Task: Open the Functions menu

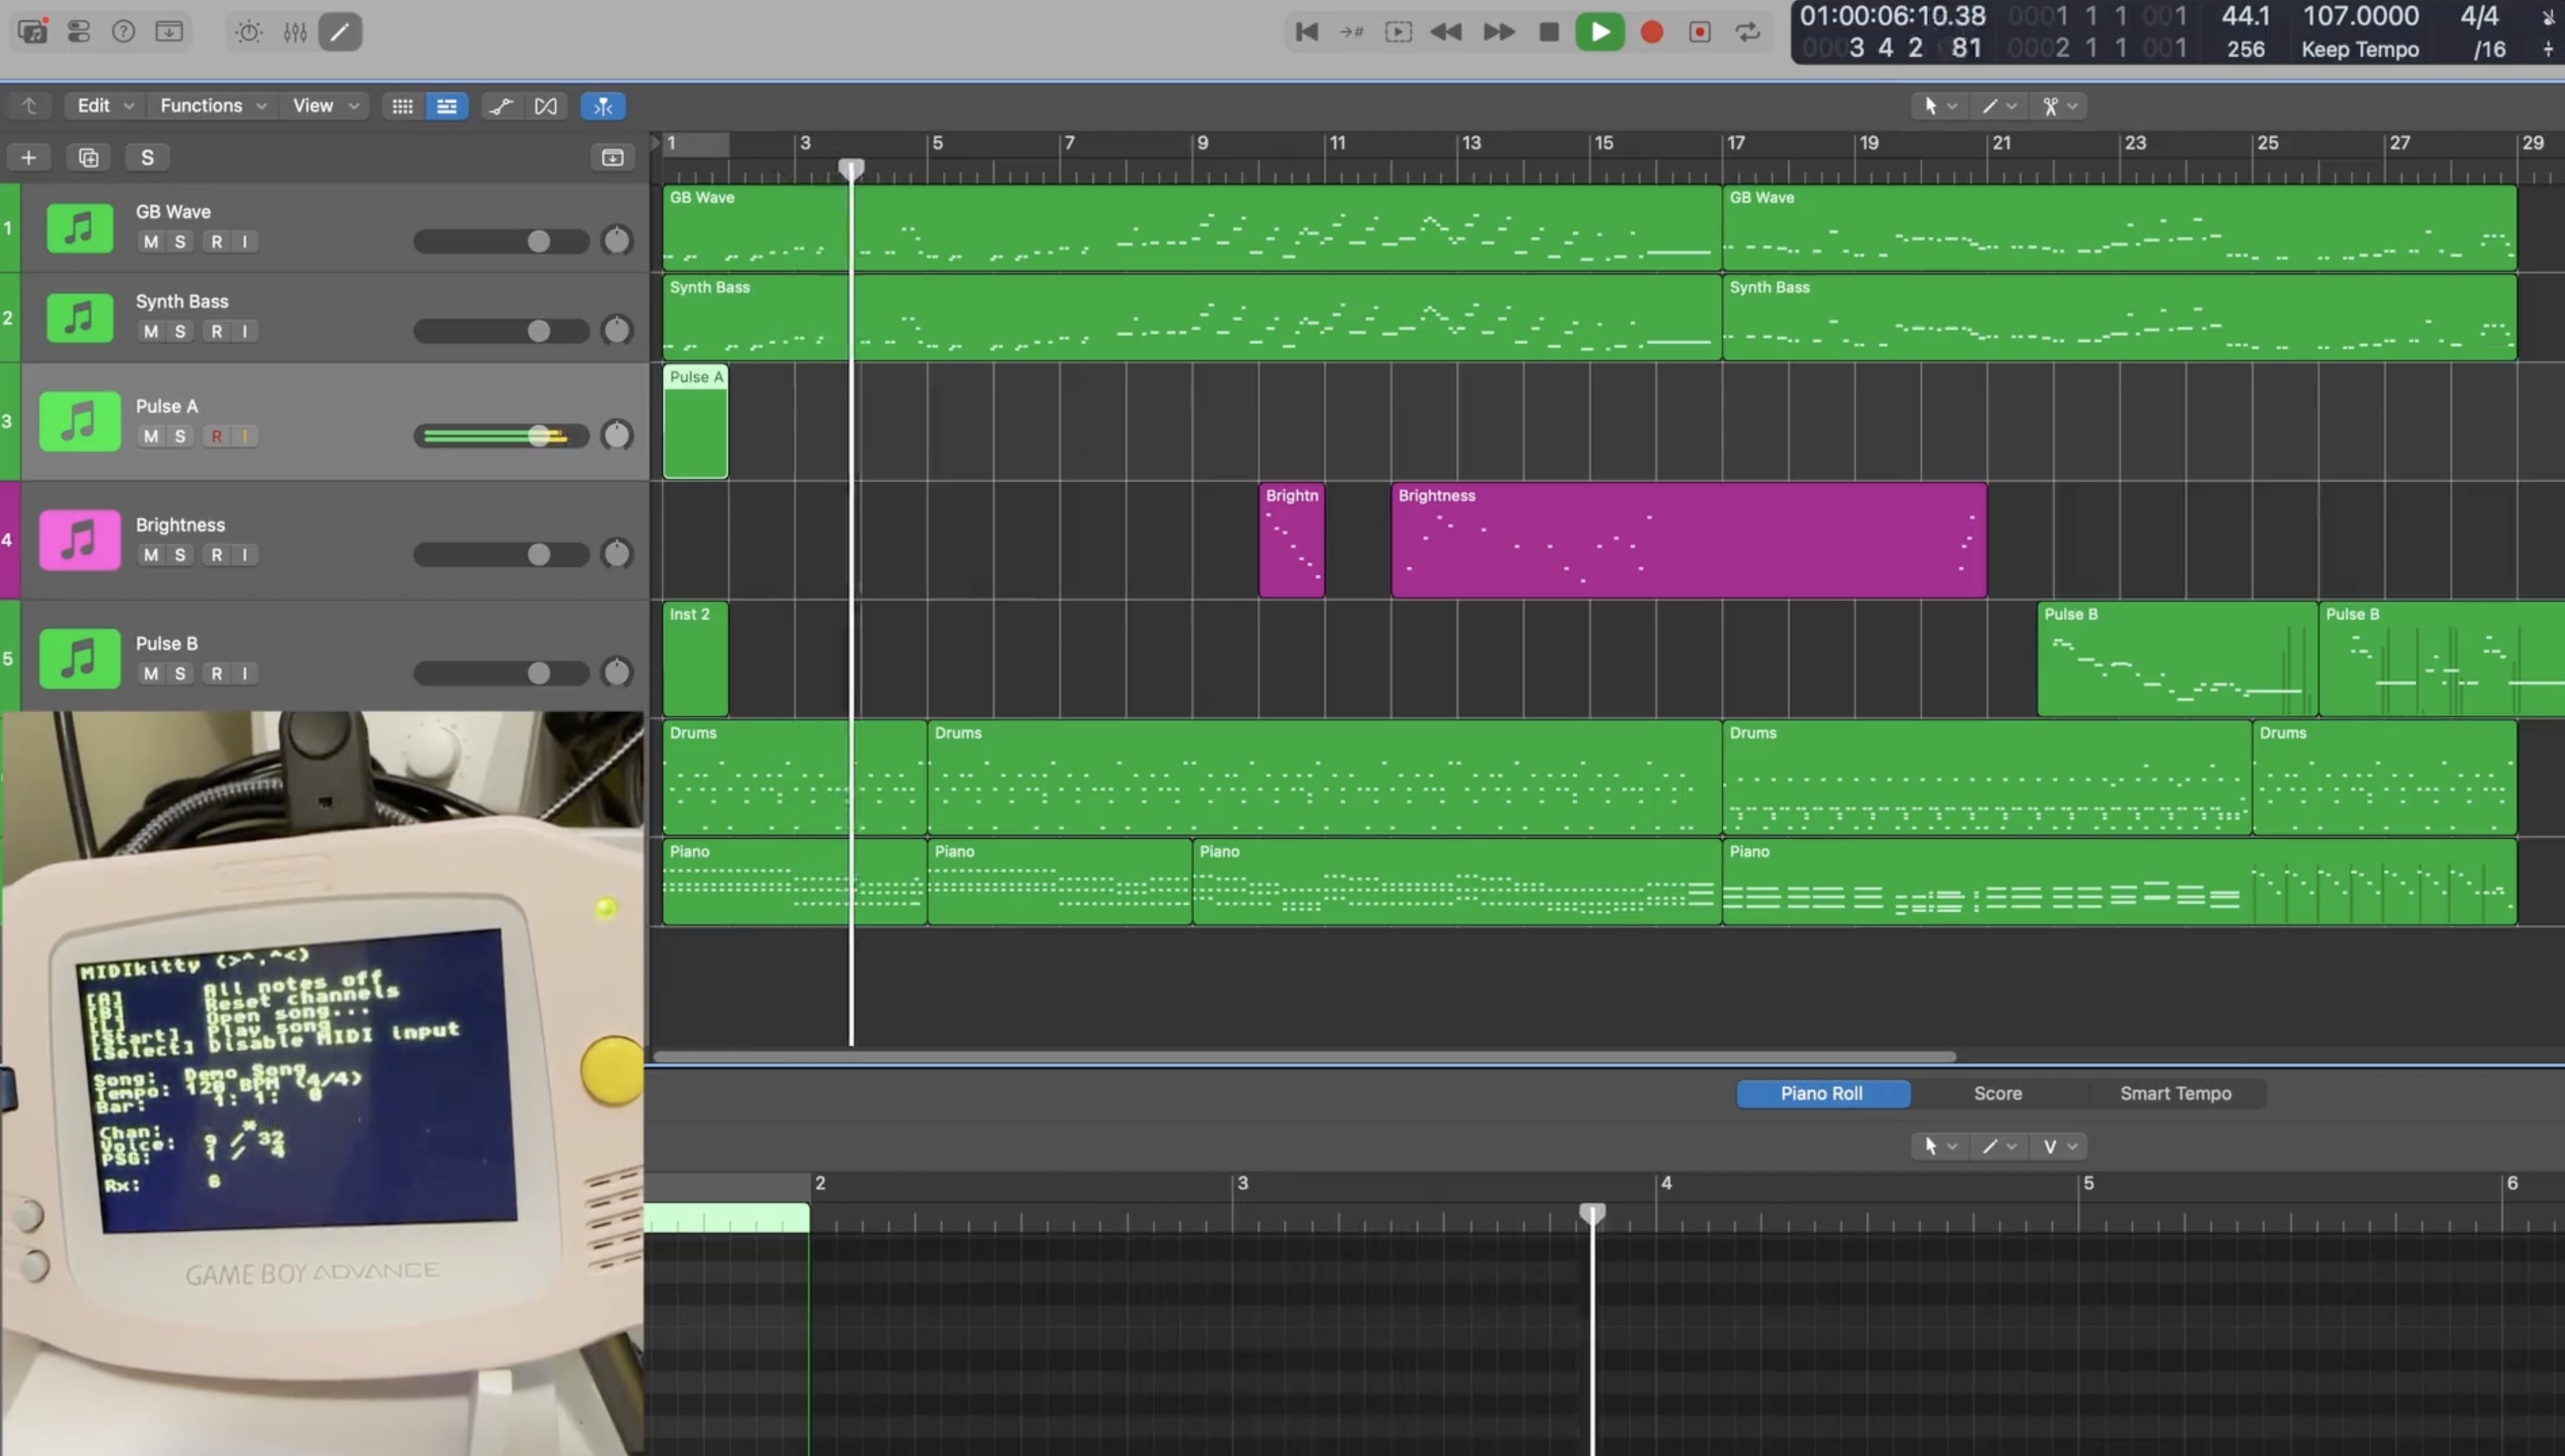Action: pos(212,106)
